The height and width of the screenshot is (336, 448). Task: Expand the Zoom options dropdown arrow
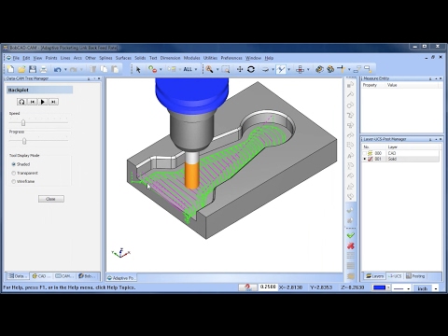[x=217, y=69]
